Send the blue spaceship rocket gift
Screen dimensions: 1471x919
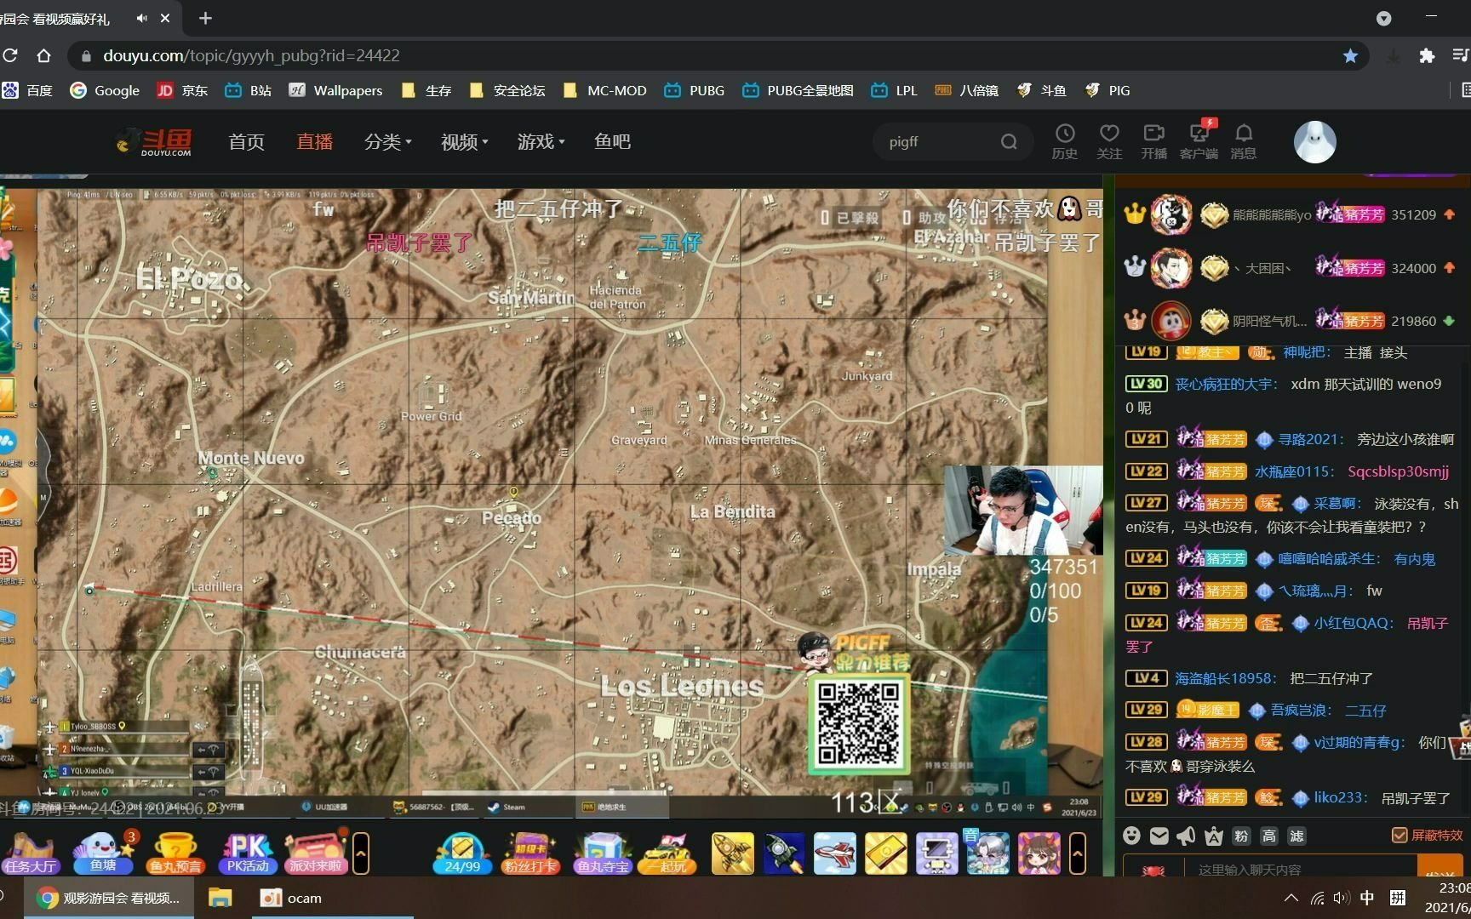783,853
